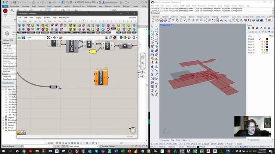Image resolution: width=275 pixels, height=154 pixels.
Task: Click the GetParam orange component
Action: coord(101,77)
